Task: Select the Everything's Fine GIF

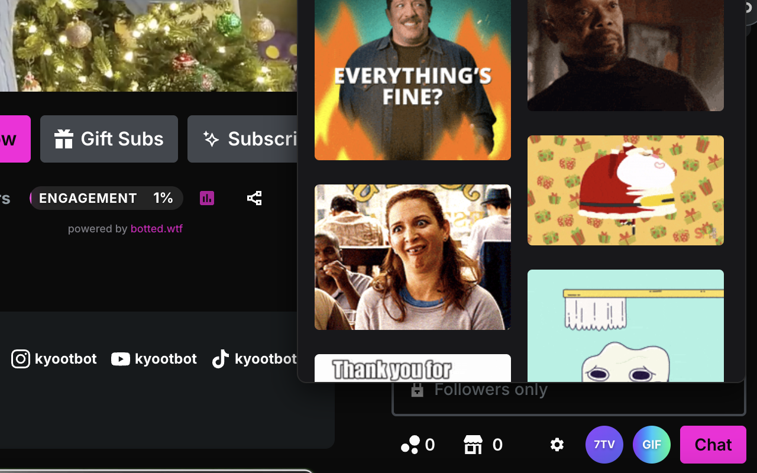Action: 413,80
